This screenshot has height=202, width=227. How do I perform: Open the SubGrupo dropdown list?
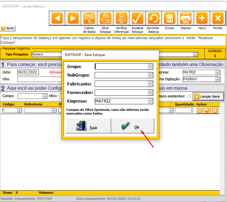(150, 75)
